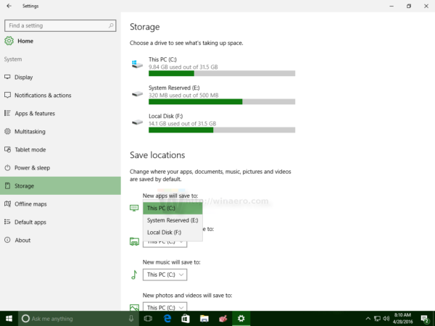The image size is (435, 326).
Task: Click the Display monitor icon
Action: point(7,77)
